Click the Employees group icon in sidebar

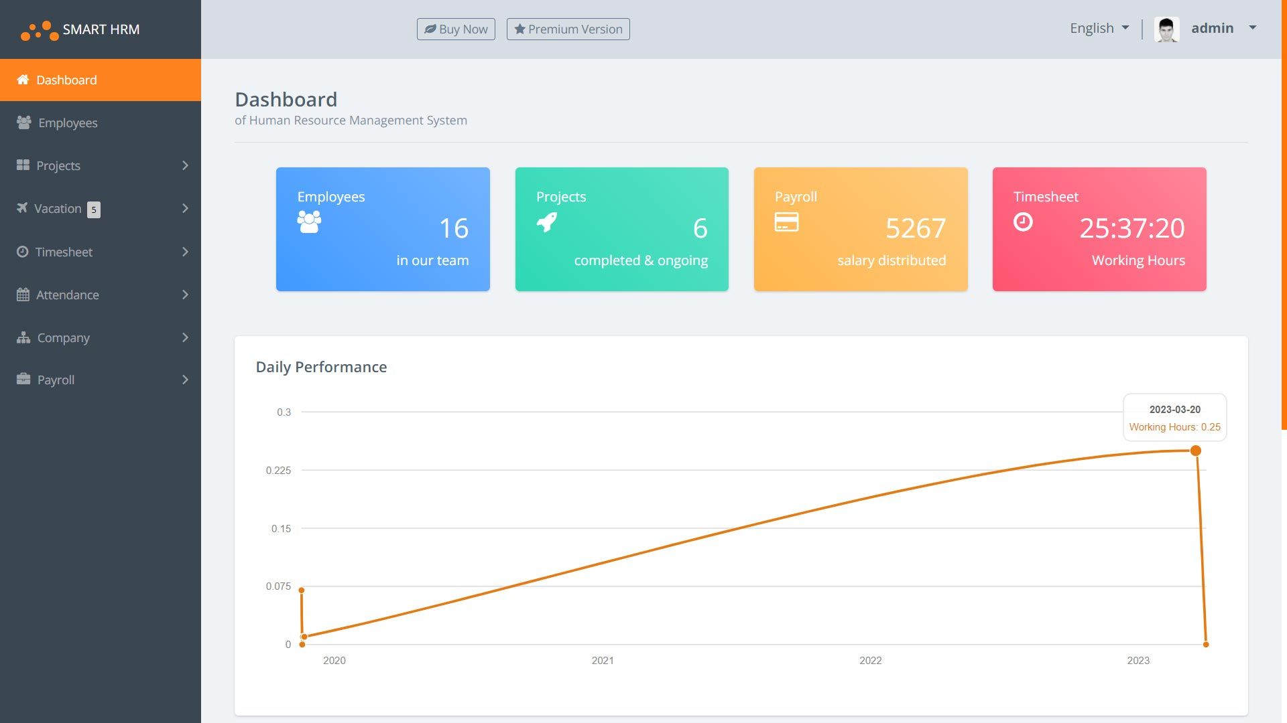(x=24, y=123)
